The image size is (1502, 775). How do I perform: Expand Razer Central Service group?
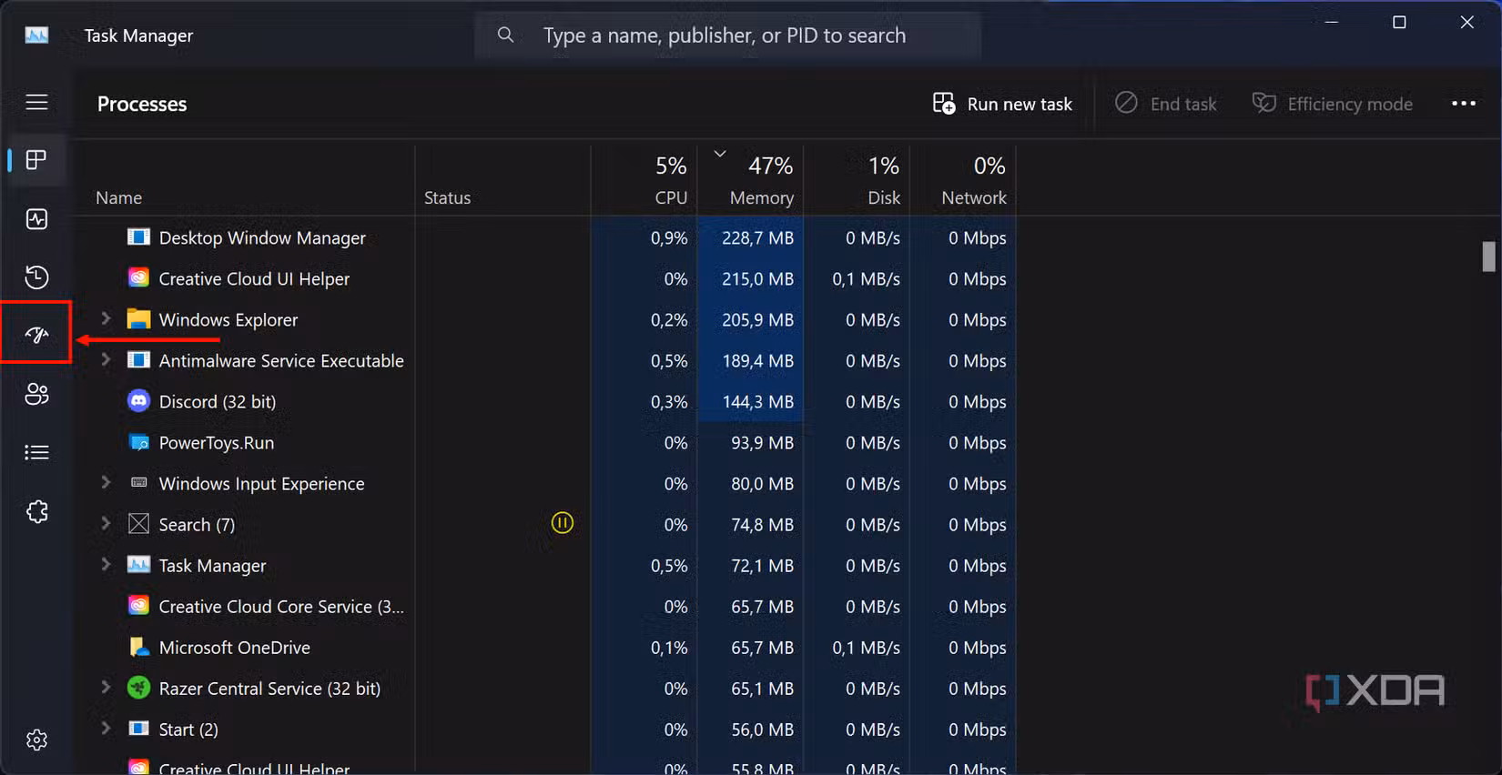pos(106,687)
